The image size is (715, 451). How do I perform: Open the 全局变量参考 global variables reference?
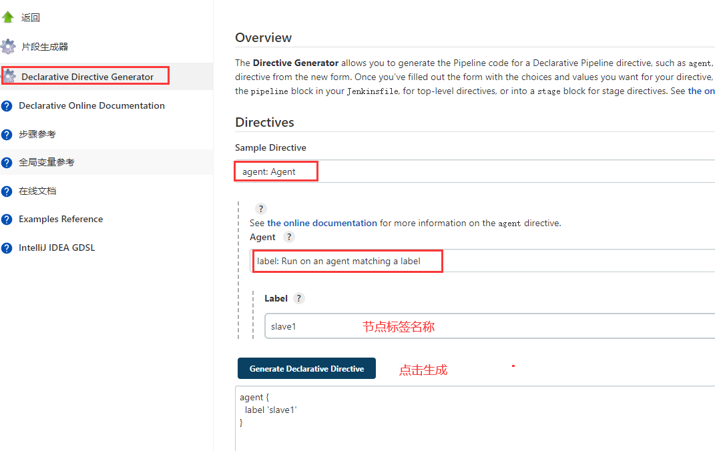pos(47,162)
